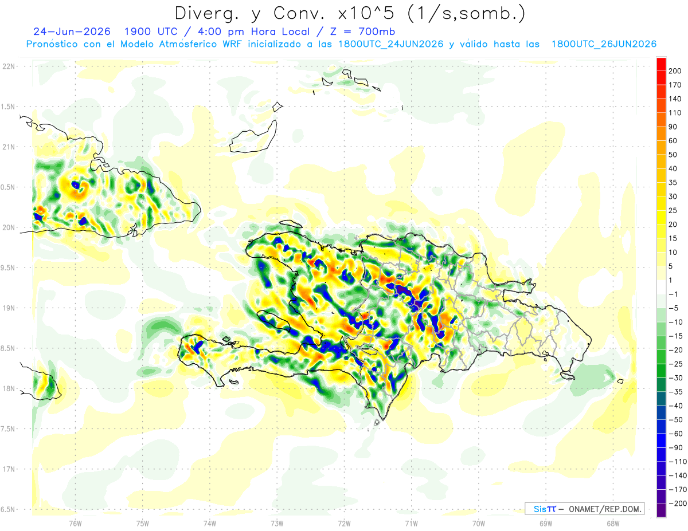The image size is (688, 531).
Task: Click the '9.5N' latitude label
Action: pyautogui.click(x=8, y=268)
